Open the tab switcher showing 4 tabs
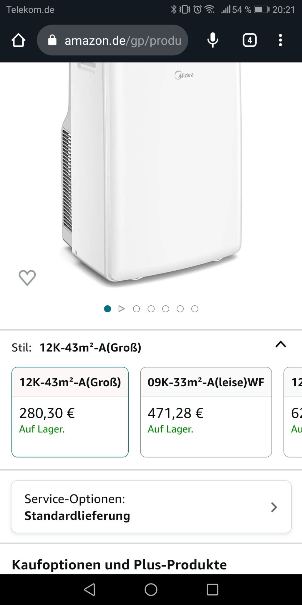Image resolution: width=302 pixels, height=605 pixels. coord(249,40)
